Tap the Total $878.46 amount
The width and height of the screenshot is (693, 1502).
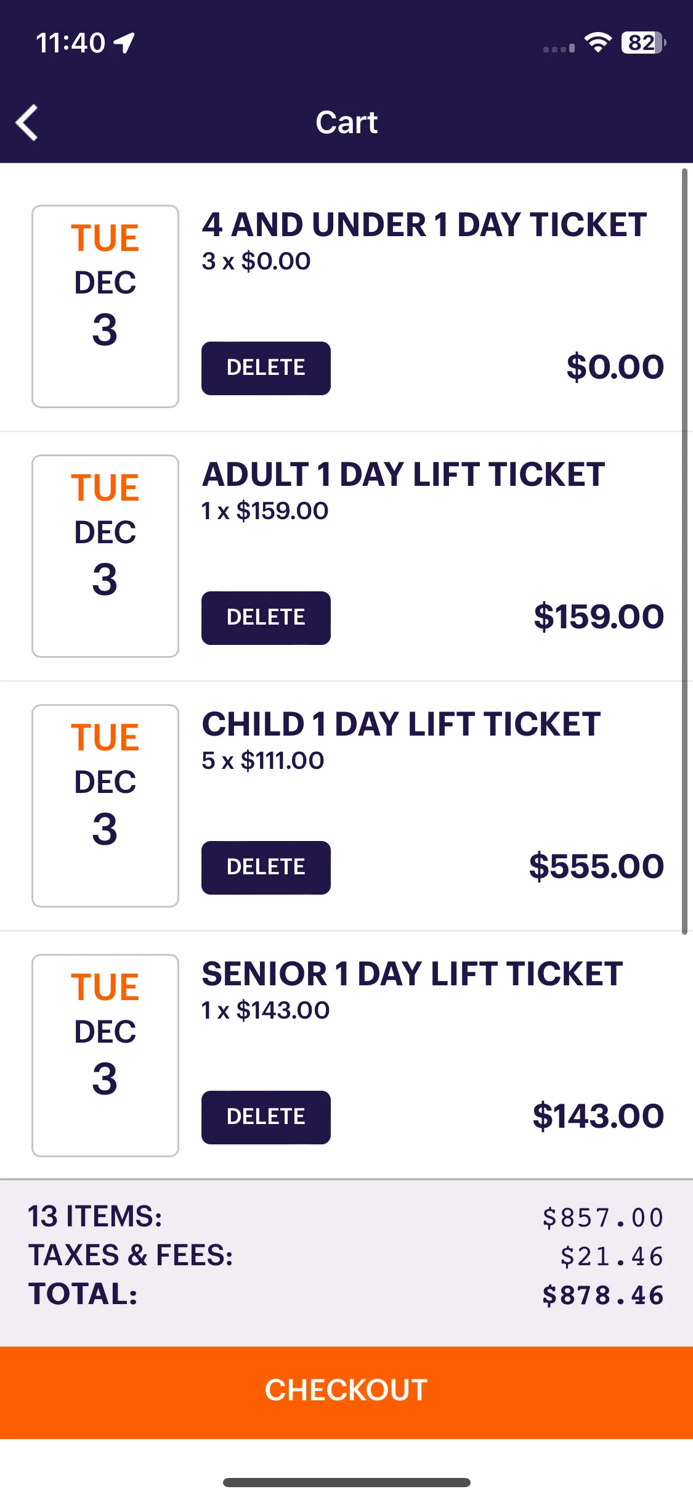(603, 1295)
